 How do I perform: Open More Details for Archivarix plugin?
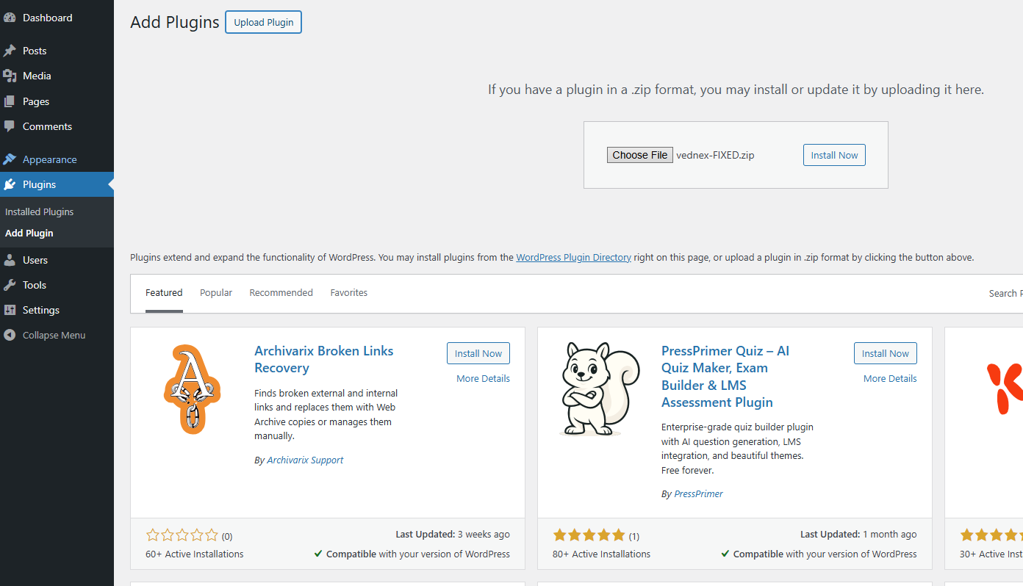pos(483,379)
